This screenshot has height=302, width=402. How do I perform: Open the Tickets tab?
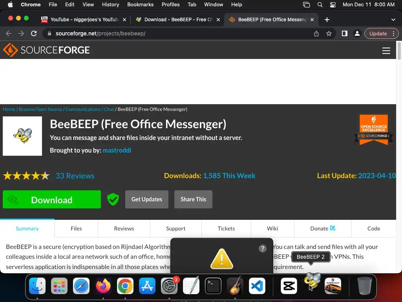[226, 228]
